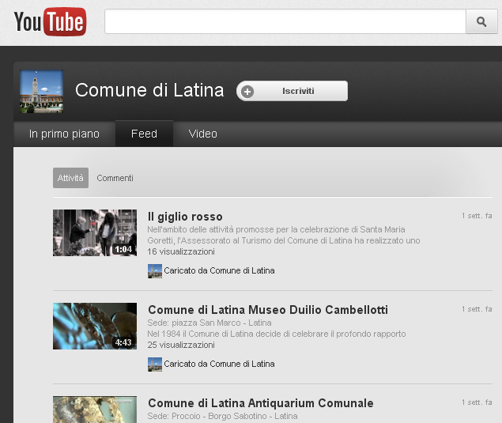Click the 16 visualizzazioni text
Viewport: 502px width, 423px height.
point(181,251)
